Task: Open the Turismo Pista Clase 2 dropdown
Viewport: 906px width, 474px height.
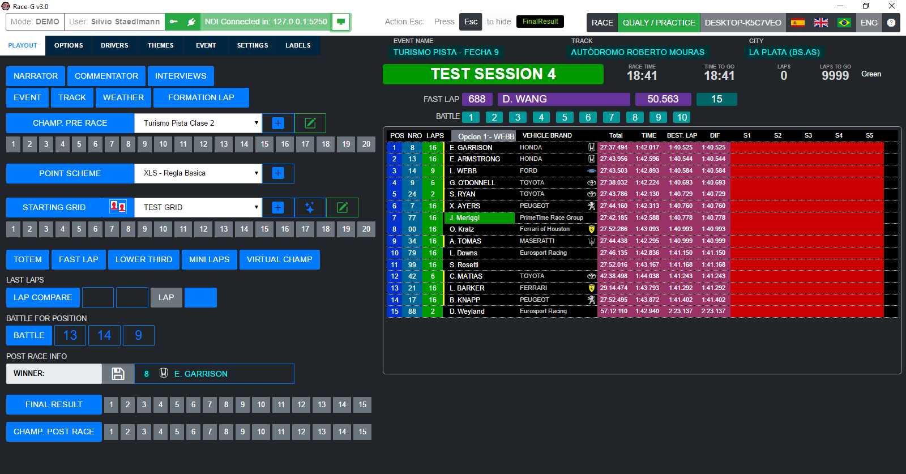Action: click(x=198, y=123)
